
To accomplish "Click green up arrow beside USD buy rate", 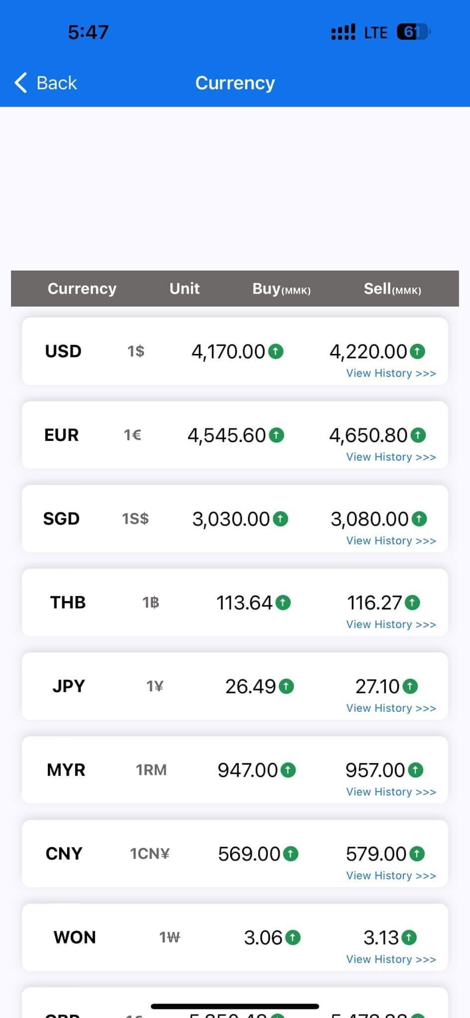I will (x=276, y=351).
